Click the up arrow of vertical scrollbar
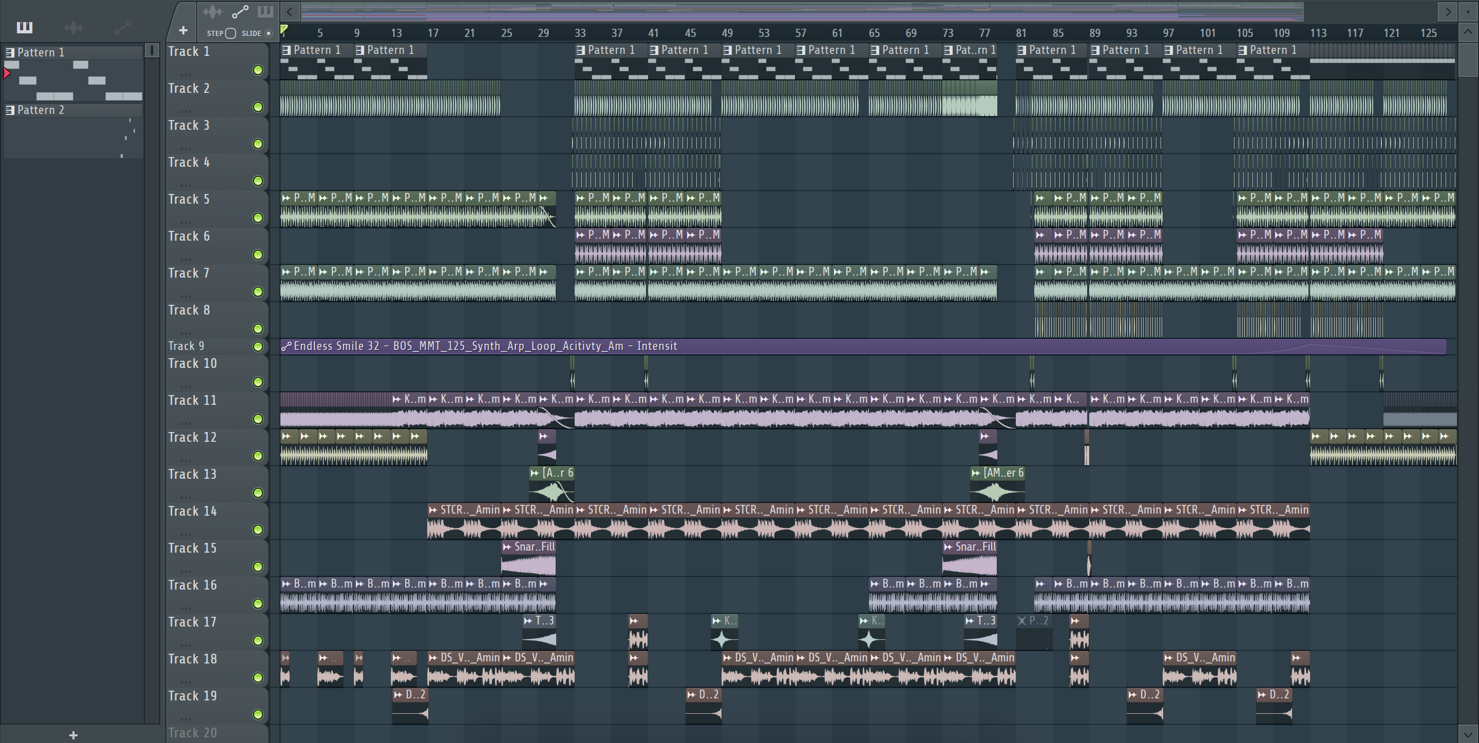 coord(1468,31)
